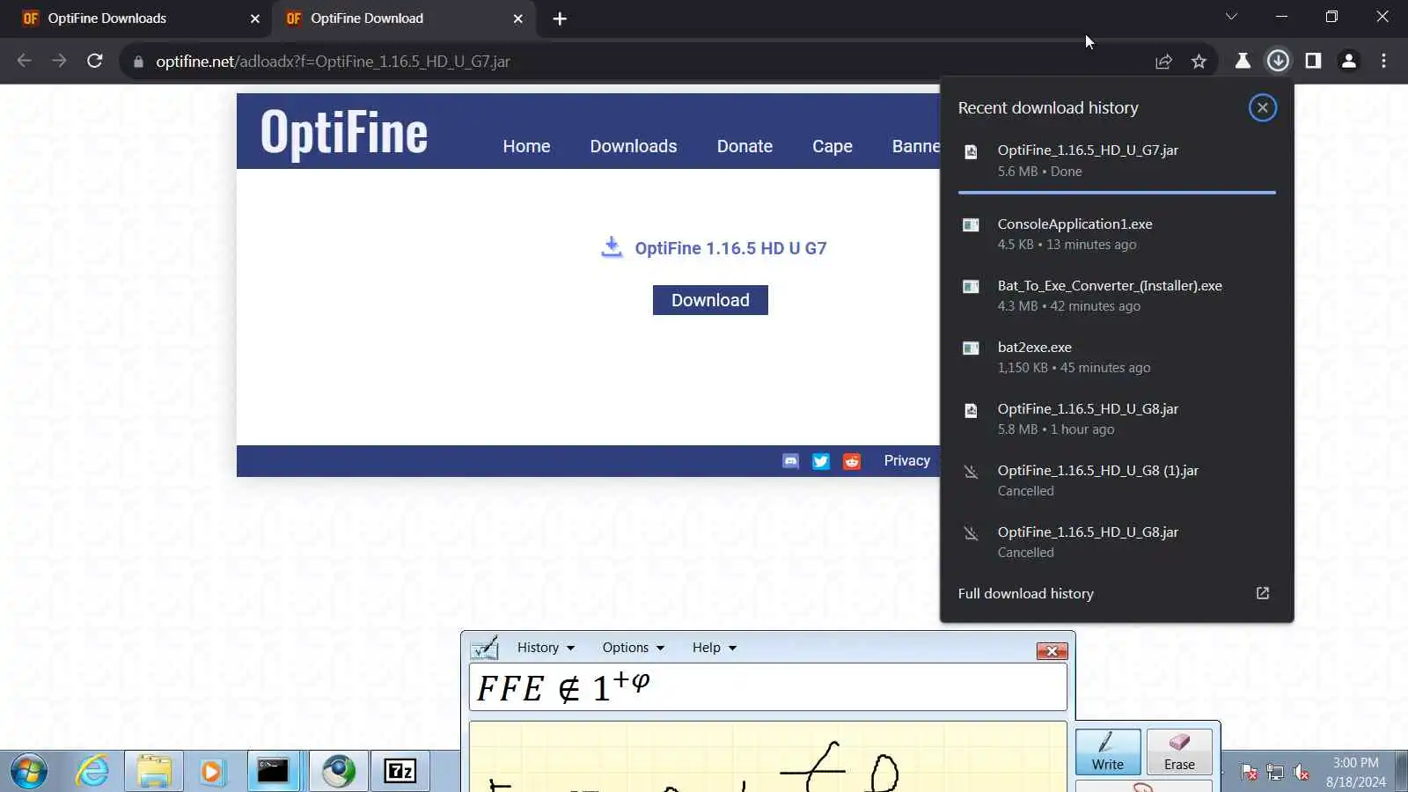Click the OptiFine logo
1408x792 pixels.
(x=344, y=133)
